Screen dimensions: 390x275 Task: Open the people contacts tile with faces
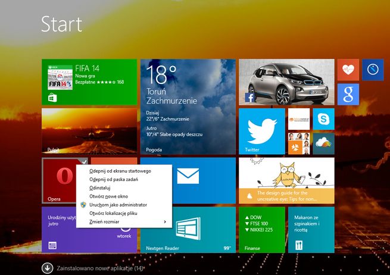299,143
